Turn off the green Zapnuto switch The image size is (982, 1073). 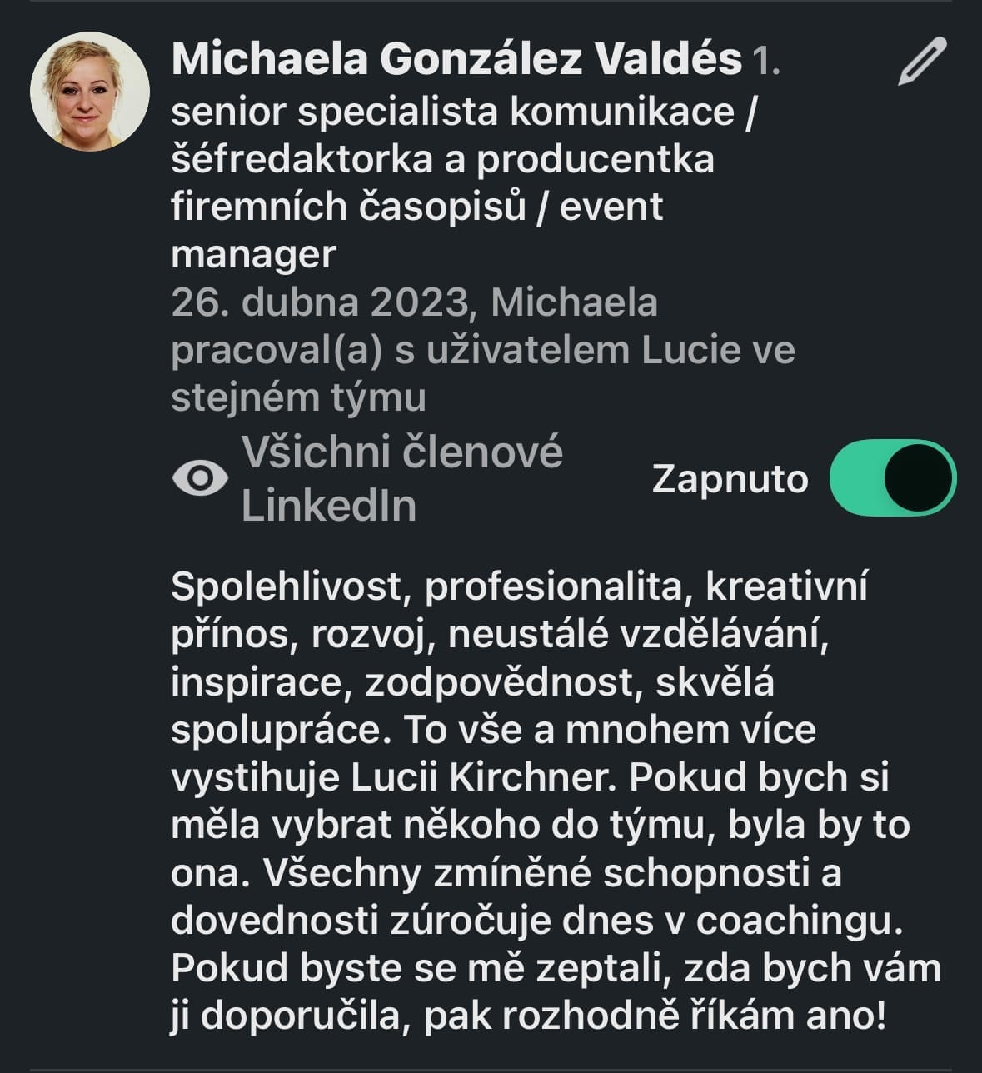(x=892, y=477)
